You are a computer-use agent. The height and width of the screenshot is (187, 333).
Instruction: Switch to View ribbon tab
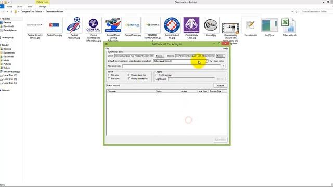30,7
